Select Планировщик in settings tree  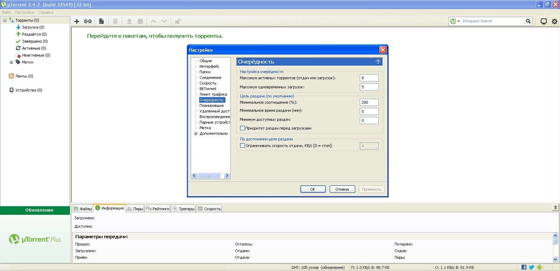pyautogui.click(x=212, y=105)
